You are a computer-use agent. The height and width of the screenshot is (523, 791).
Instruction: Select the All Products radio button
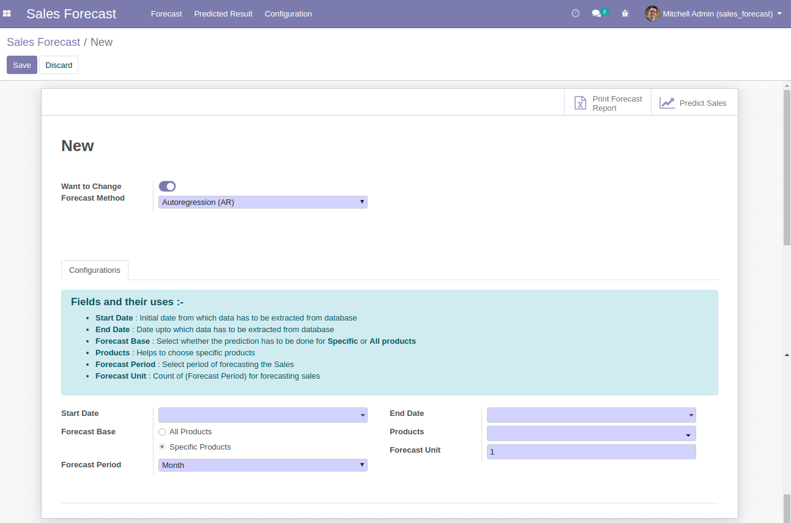point(162,432)
